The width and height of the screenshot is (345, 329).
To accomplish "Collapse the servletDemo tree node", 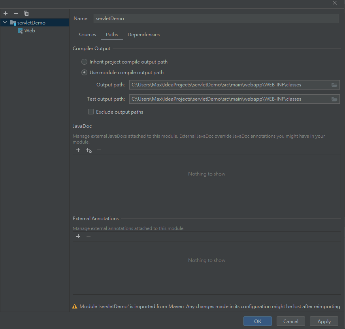I will 5,22.
